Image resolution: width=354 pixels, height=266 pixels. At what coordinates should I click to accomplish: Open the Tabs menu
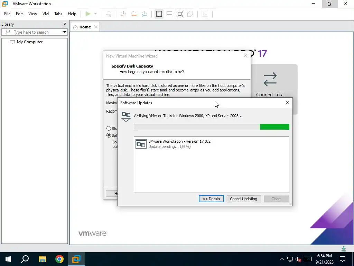pos(58,14)
